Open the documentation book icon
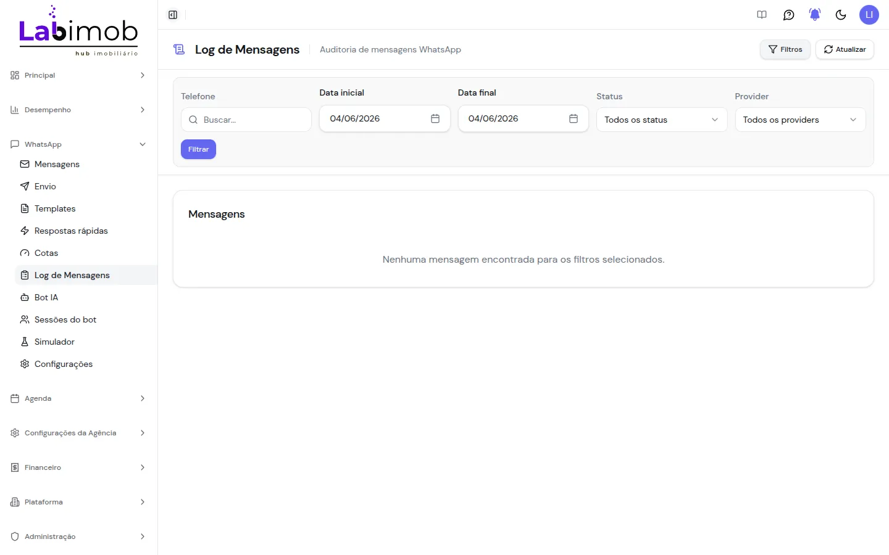The width and height of the screenshot is (889, 555). [762, 15]
